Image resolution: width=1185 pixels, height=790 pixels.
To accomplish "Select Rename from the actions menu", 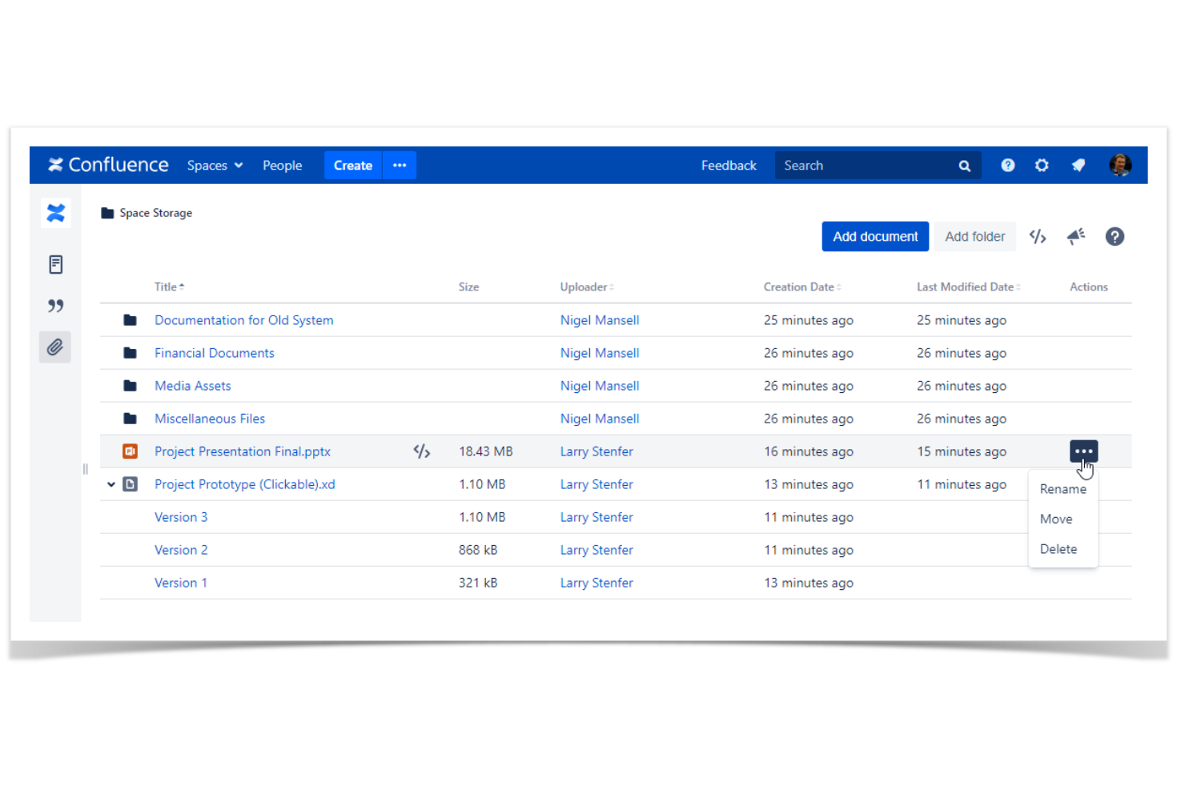I will (x=1062, y=488).
